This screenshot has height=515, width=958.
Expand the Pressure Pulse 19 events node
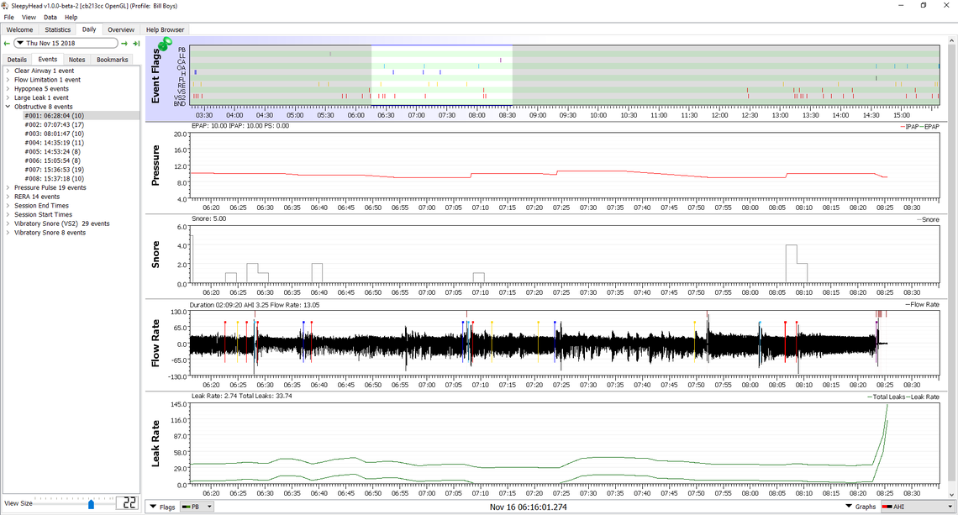pos(8,187)
